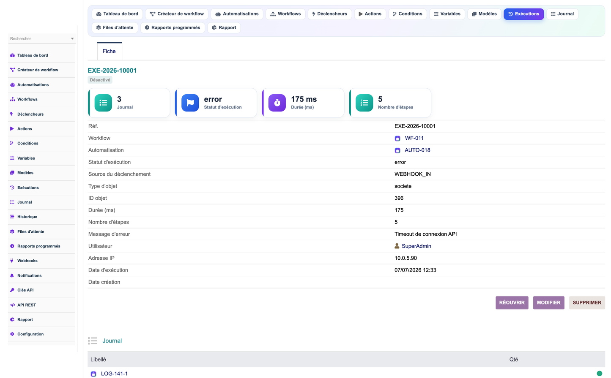Select the Déclencheurs top tab
This screenshot has width=611, height=378.
[x=330, y=14]
